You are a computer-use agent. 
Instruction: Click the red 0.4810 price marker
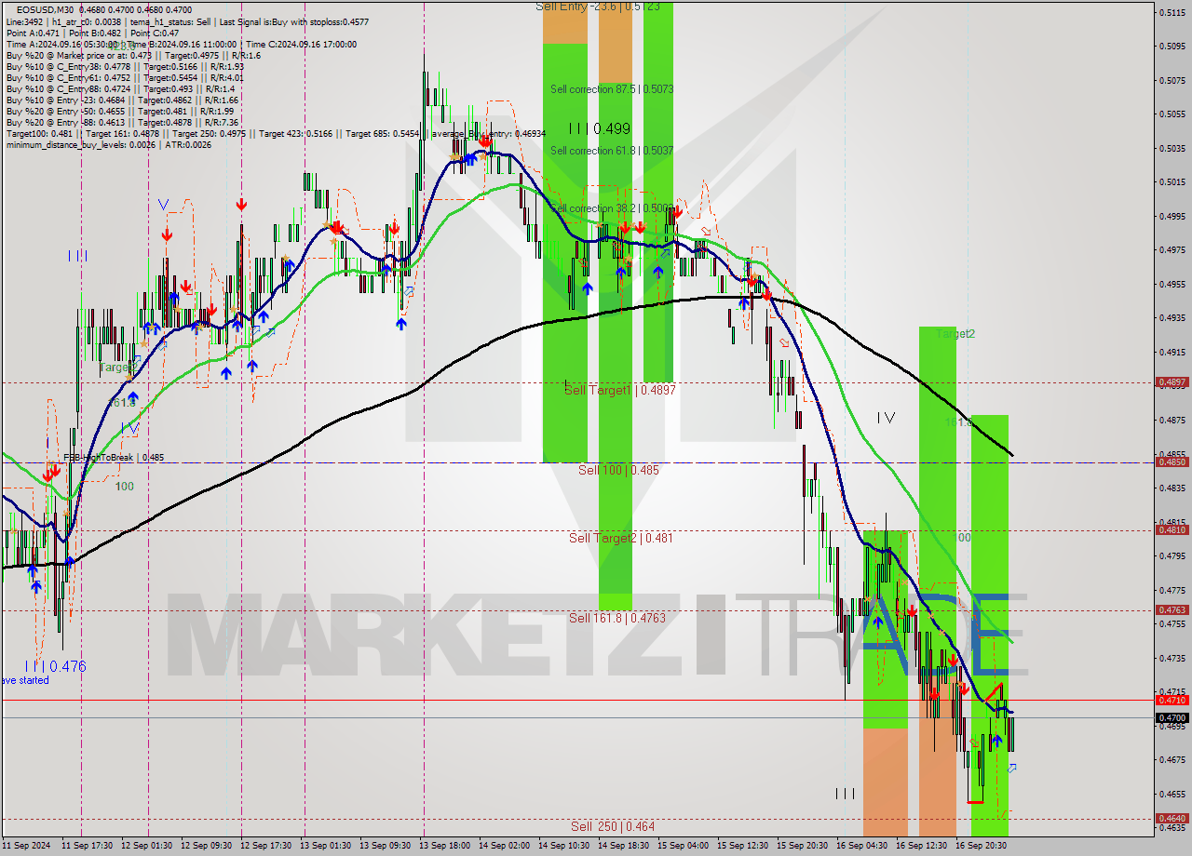[x=1172, y=530]
